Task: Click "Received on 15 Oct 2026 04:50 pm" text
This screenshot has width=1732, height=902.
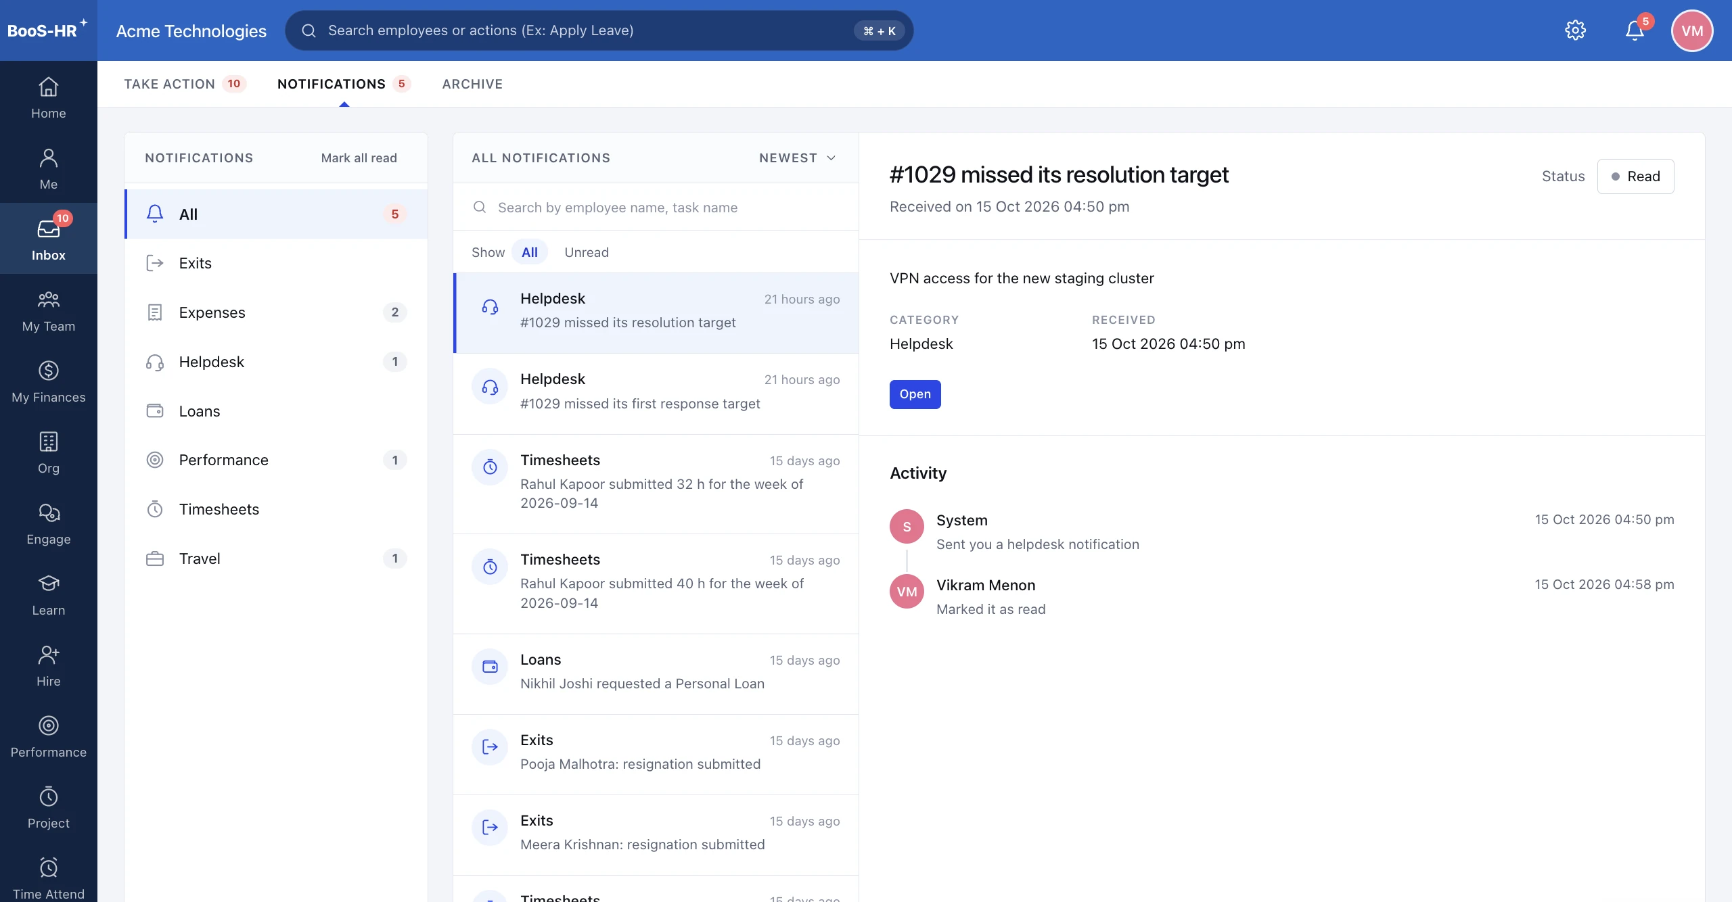Action: [1009, 206]
